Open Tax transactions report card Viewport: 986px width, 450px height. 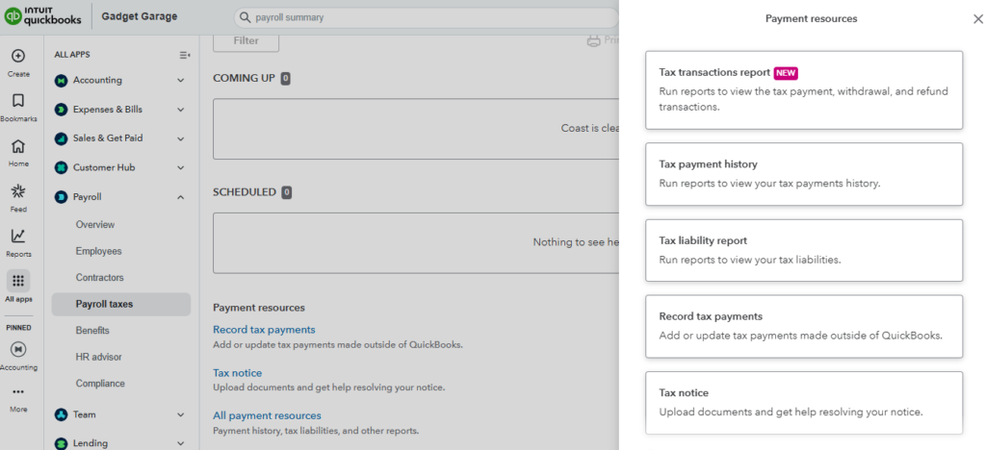804,89
